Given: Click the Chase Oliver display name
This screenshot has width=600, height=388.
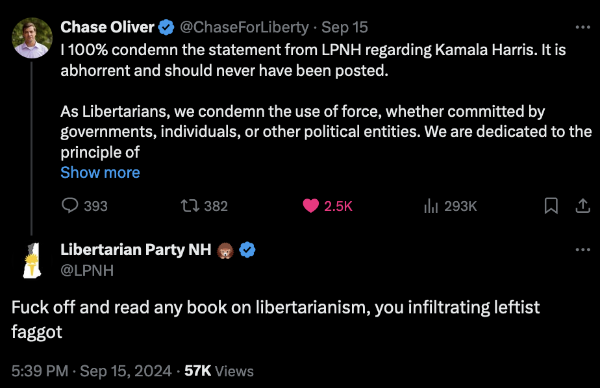Looking at the screenshot, I should click(x=107, y=27).
